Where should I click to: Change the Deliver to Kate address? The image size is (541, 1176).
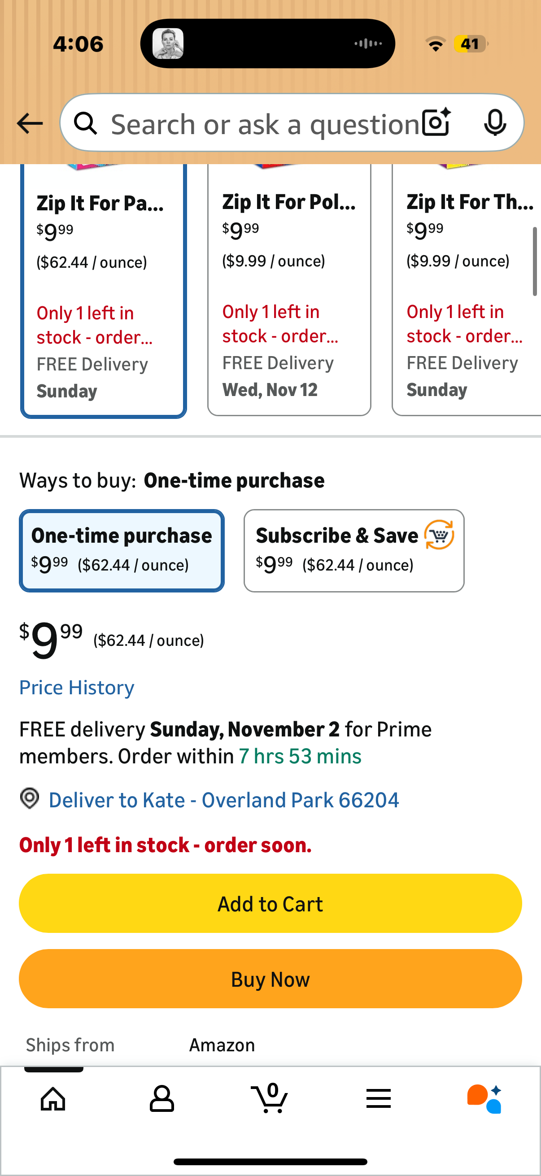(x=224, y=800)
